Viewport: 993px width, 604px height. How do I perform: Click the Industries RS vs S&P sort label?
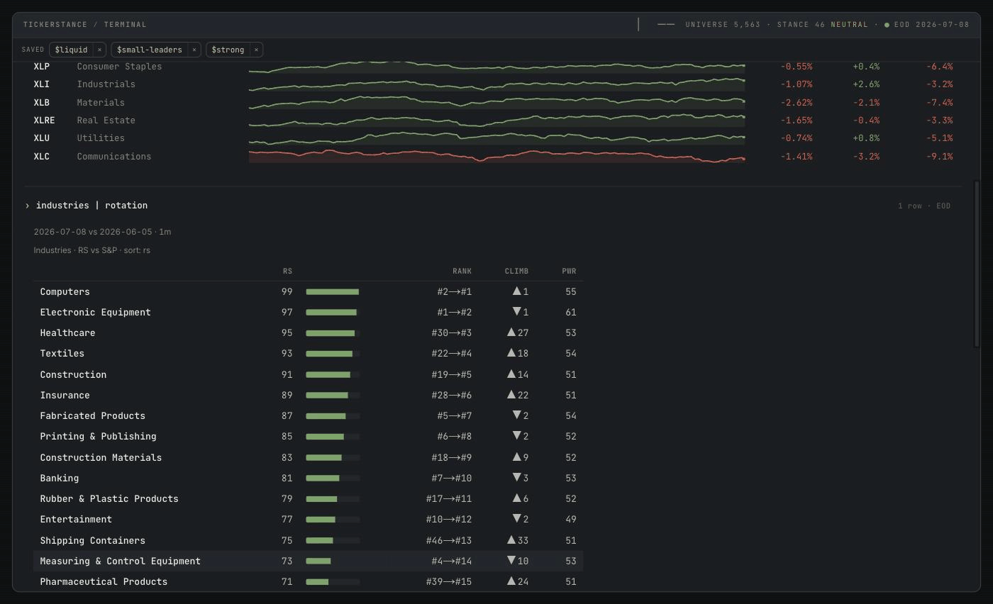click(91, 250)
